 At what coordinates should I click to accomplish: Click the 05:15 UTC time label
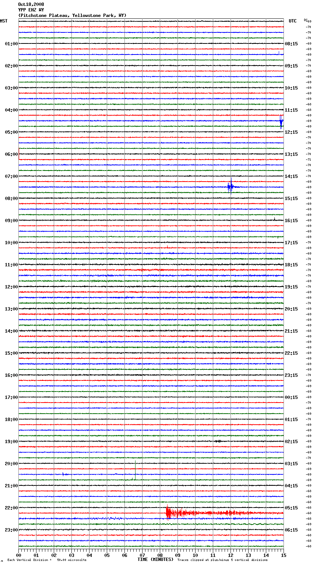click(x=291, y=508)
